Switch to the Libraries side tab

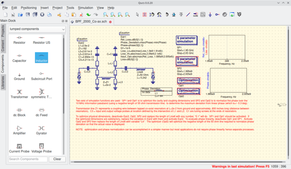(x=3, y=82)
